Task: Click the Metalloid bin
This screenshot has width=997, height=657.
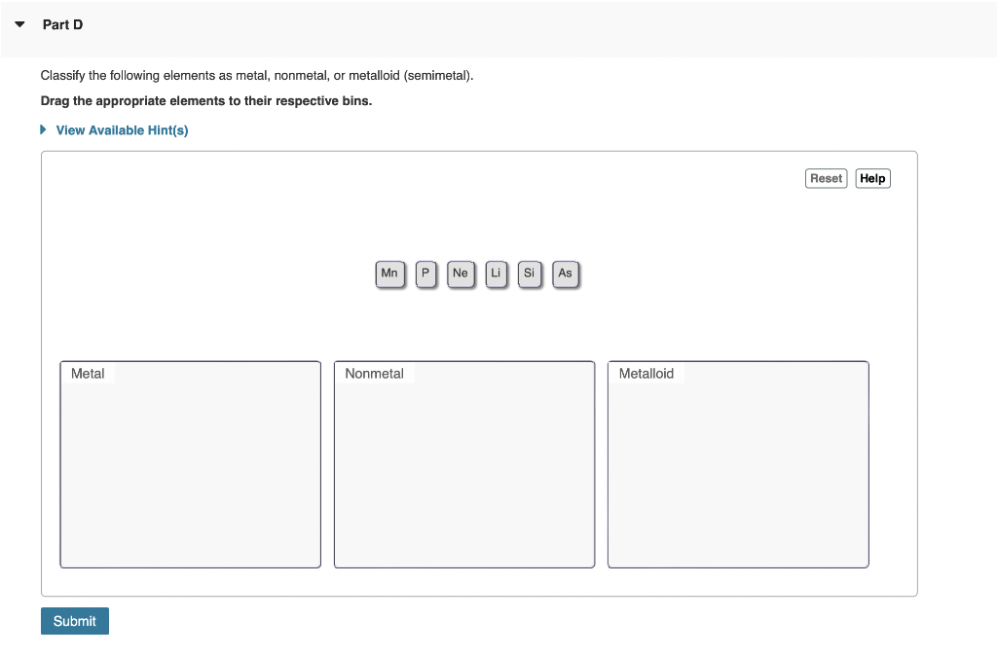Action: [x=738, y=464]
